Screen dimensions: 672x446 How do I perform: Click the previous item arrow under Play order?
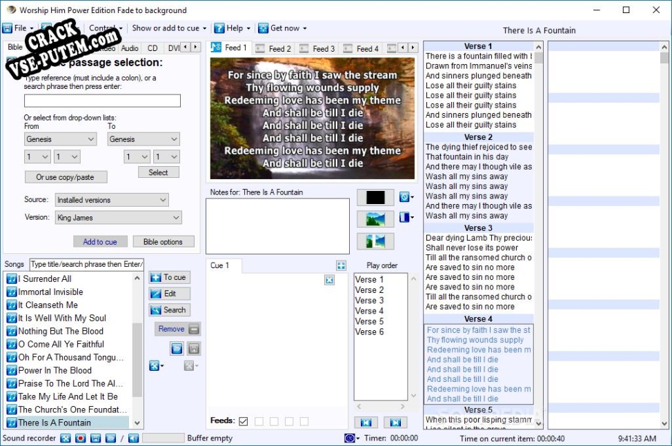366,423
